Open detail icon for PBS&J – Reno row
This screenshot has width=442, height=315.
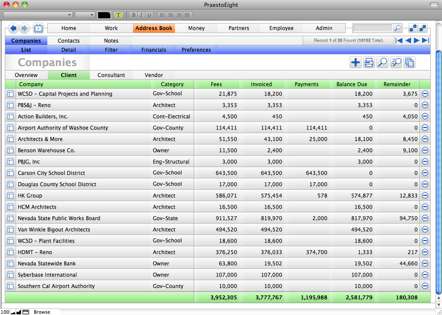tap(10, 105)
